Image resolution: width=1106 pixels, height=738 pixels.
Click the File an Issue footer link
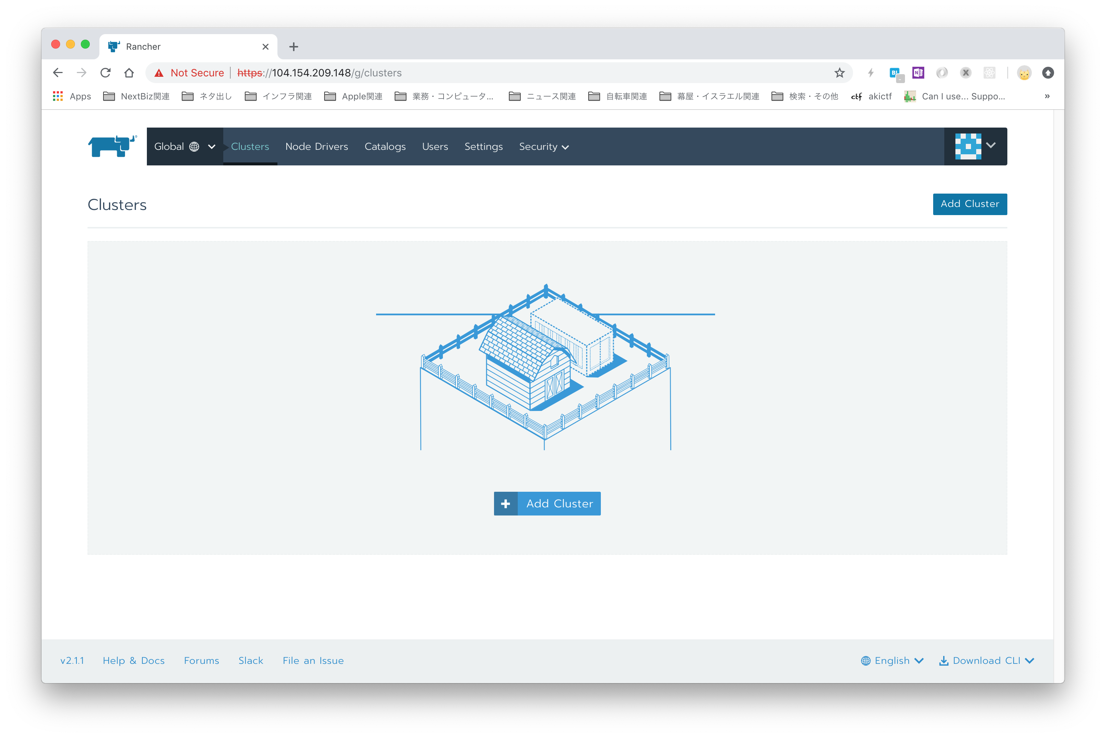[x=312, y=660]
